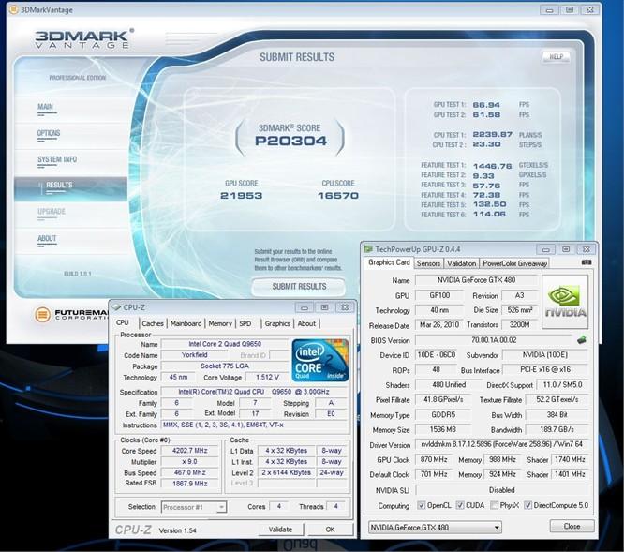The height and width of the screenshot is (552, 624).
Task: Select the Graphics tab in CPU-Z
Action: click(x=277, y=323)
